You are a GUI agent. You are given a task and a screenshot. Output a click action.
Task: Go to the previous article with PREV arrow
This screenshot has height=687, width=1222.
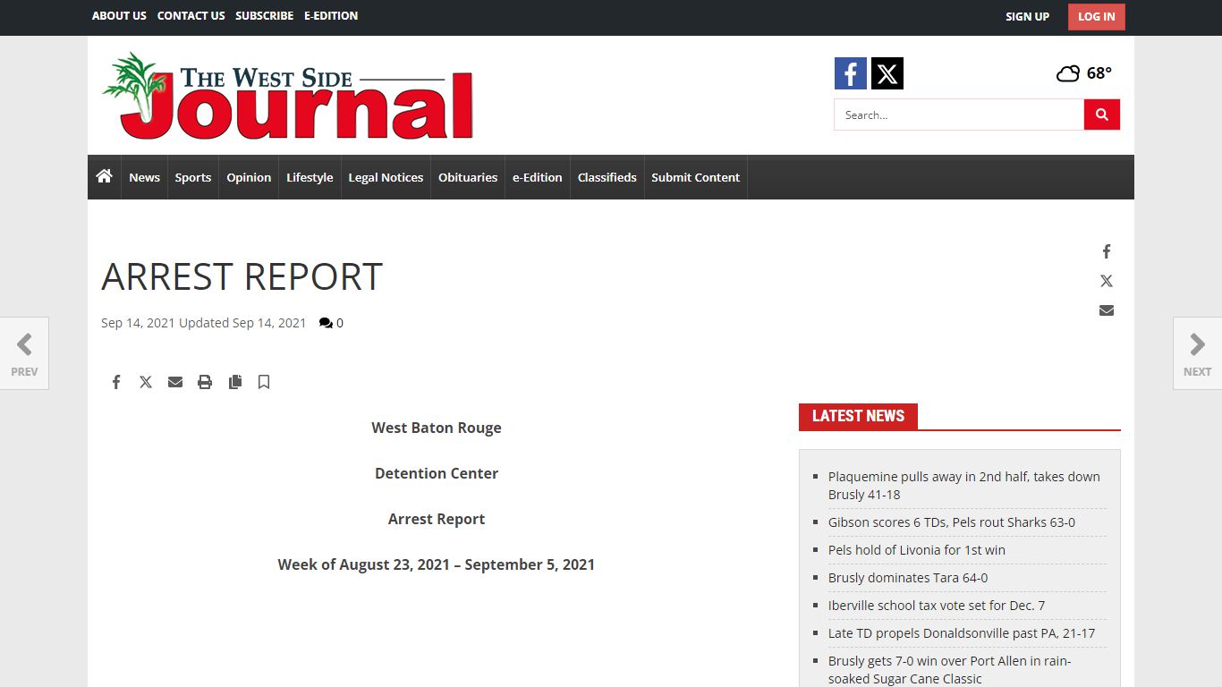pyautogui.click(x=24, y=353)
